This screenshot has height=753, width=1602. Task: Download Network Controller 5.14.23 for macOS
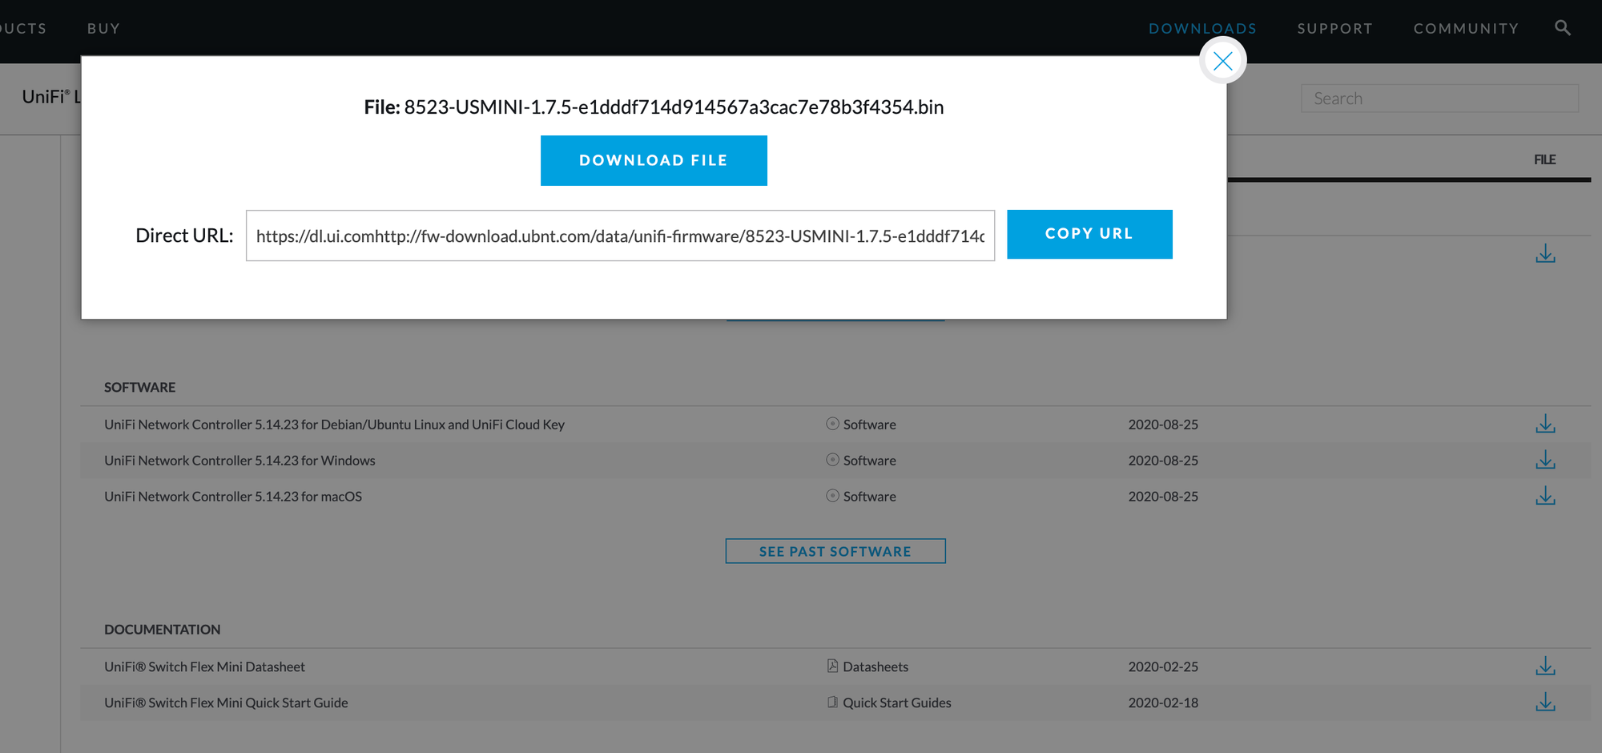point(1545,497)
